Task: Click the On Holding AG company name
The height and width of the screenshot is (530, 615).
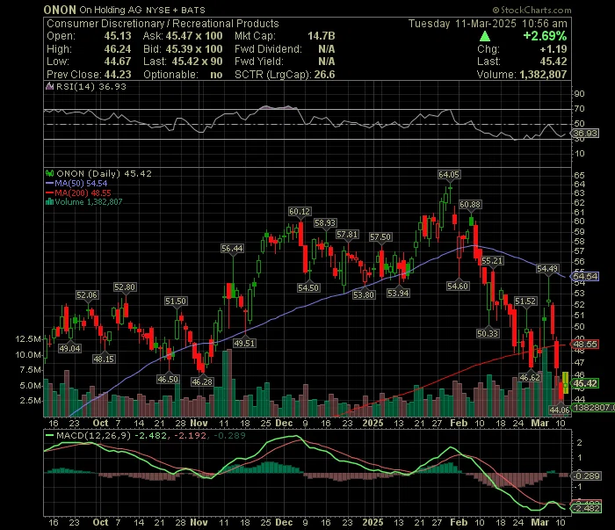Action: (x=111, y=10)
